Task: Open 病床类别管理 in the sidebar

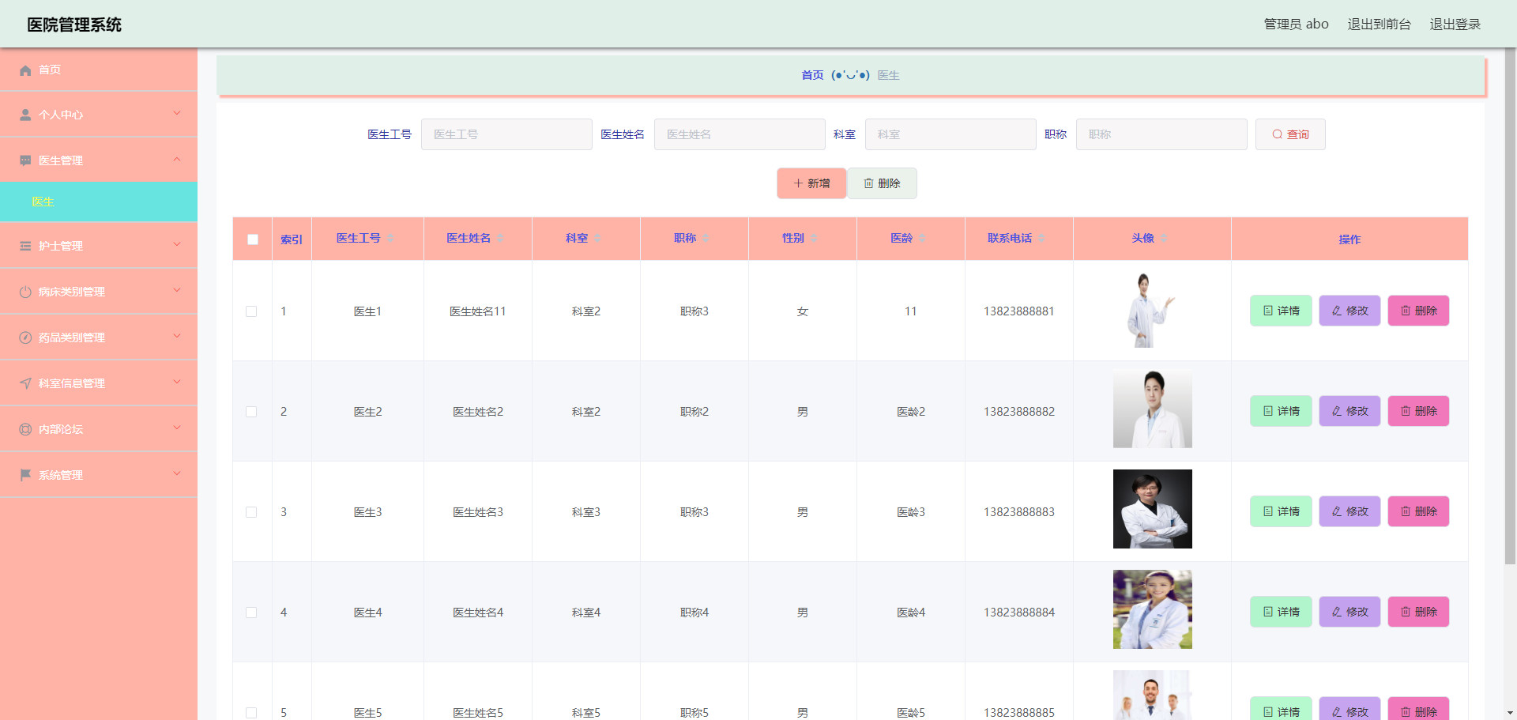Action: pyautogui.click(x=99, y=292)
